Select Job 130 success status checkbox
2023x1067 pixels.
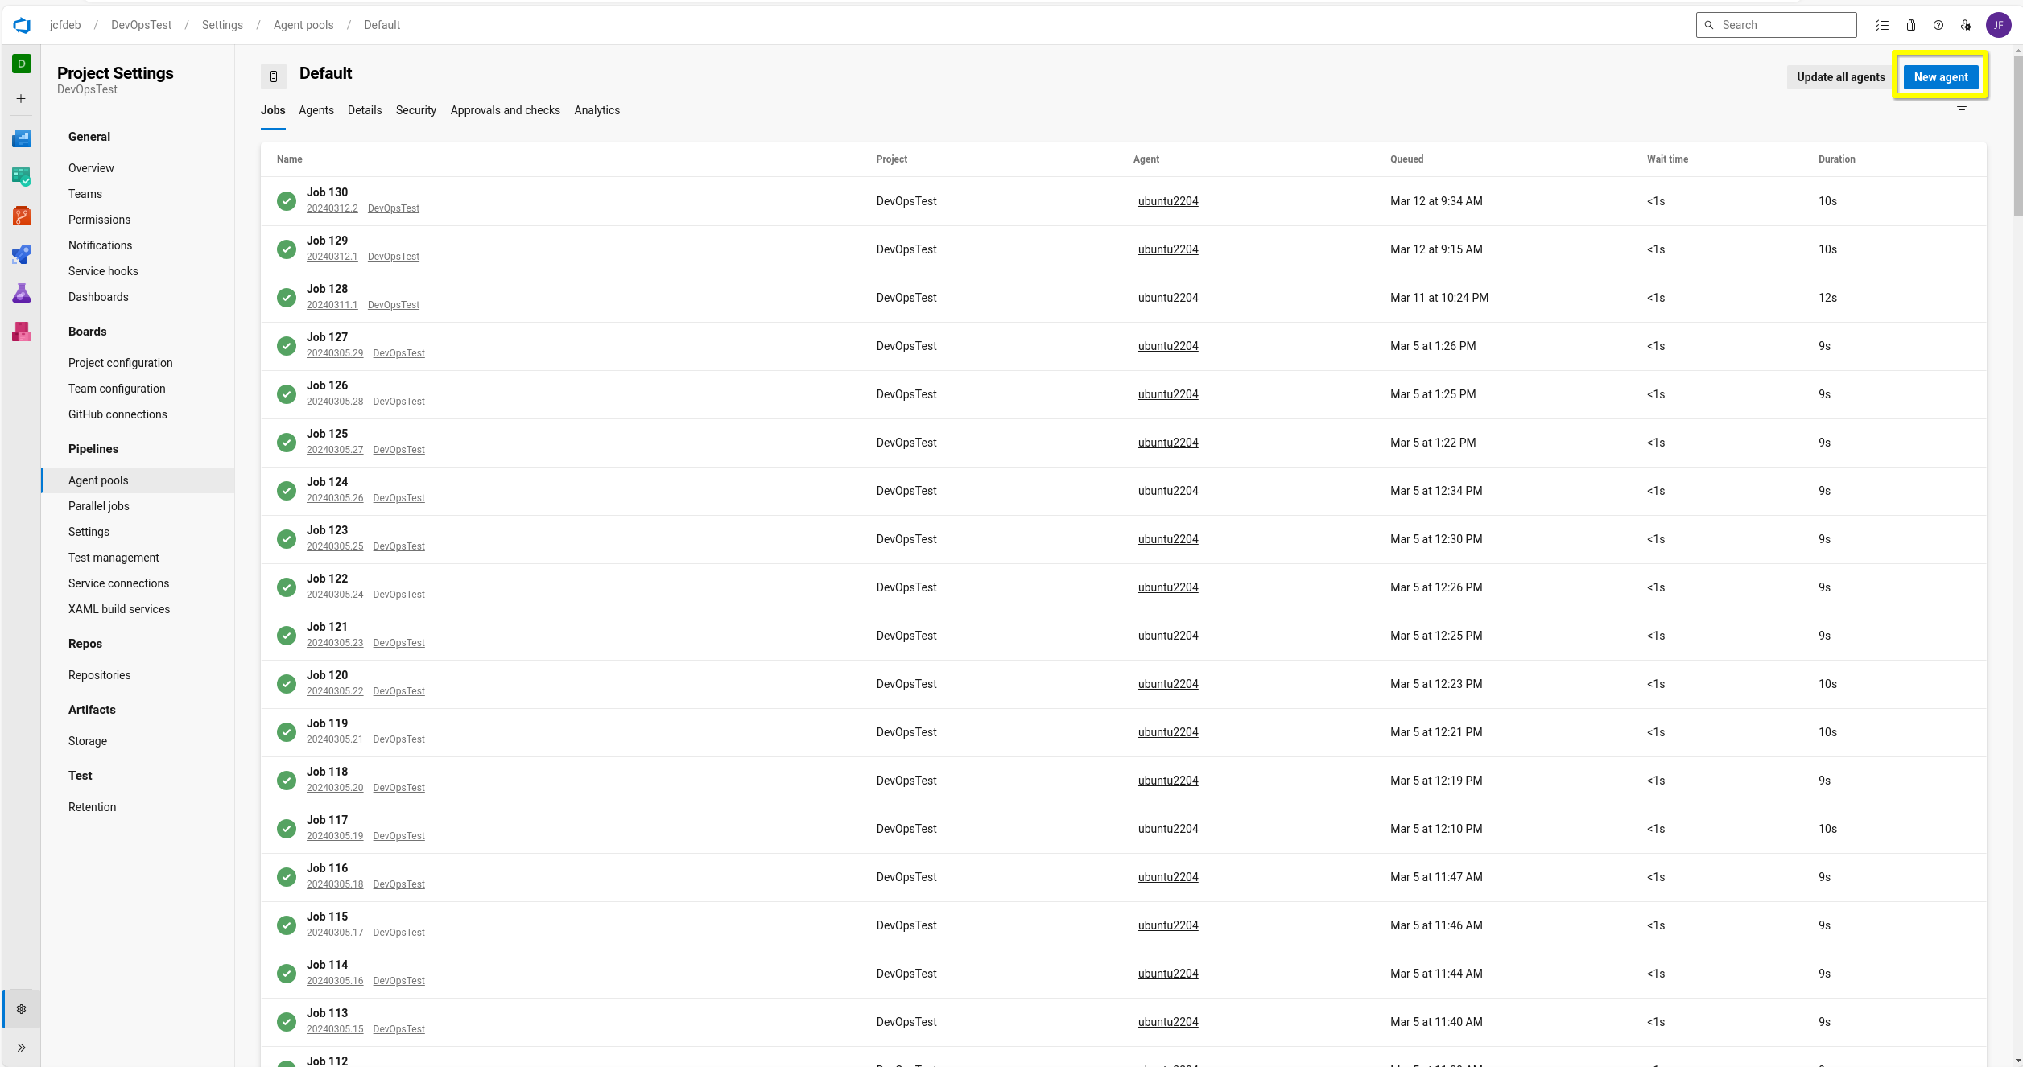pyautogui.click(x=287, y=200)
